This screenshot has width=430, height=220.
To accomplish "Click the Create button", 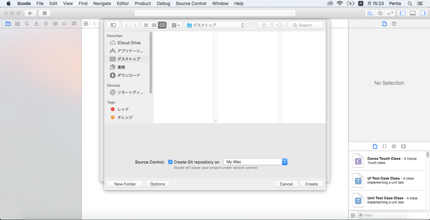I will (x=312, y=184).
